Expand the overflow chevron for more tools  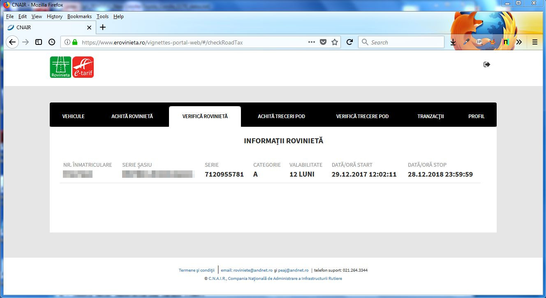pyautogui.click(x=519, y=42)
